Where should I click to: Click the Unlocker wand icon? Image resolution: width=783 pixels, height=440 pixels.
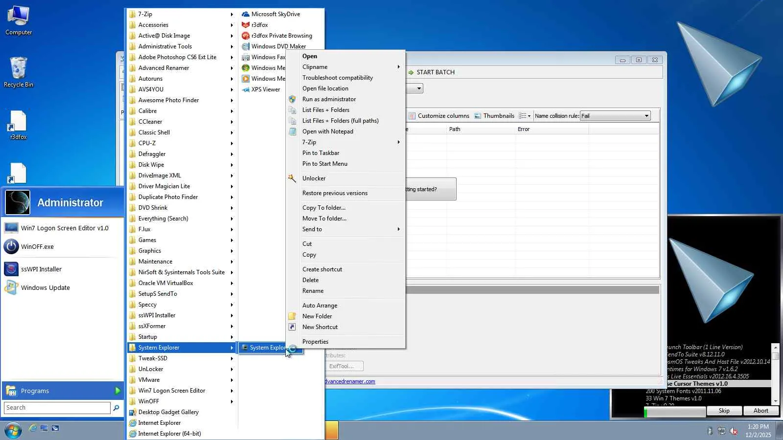click(292, 178)
